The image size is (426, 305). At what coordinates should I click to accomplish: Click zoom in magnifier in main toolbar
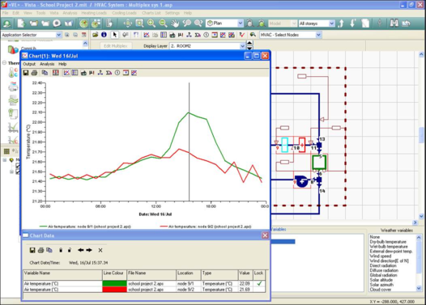coord(151,23)
